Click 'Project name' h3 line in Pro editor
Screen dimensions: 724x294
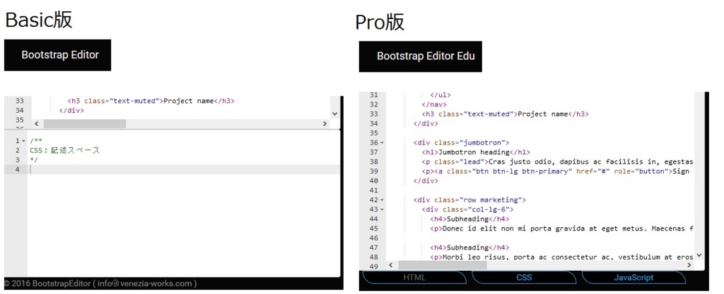tap(506, 114)
